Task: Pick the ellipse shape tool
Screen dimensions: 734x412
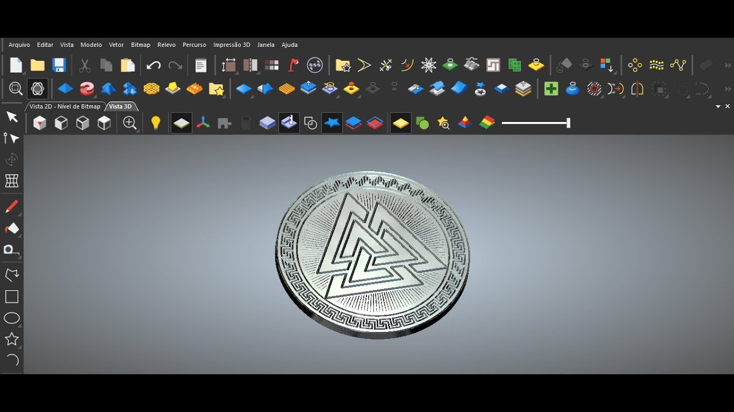Action: pyautogui.click(x=11, y=318)
